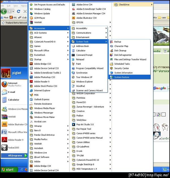Open Windows Live Messenger from start menu
170x178 pixels.
tap(14, 109)
